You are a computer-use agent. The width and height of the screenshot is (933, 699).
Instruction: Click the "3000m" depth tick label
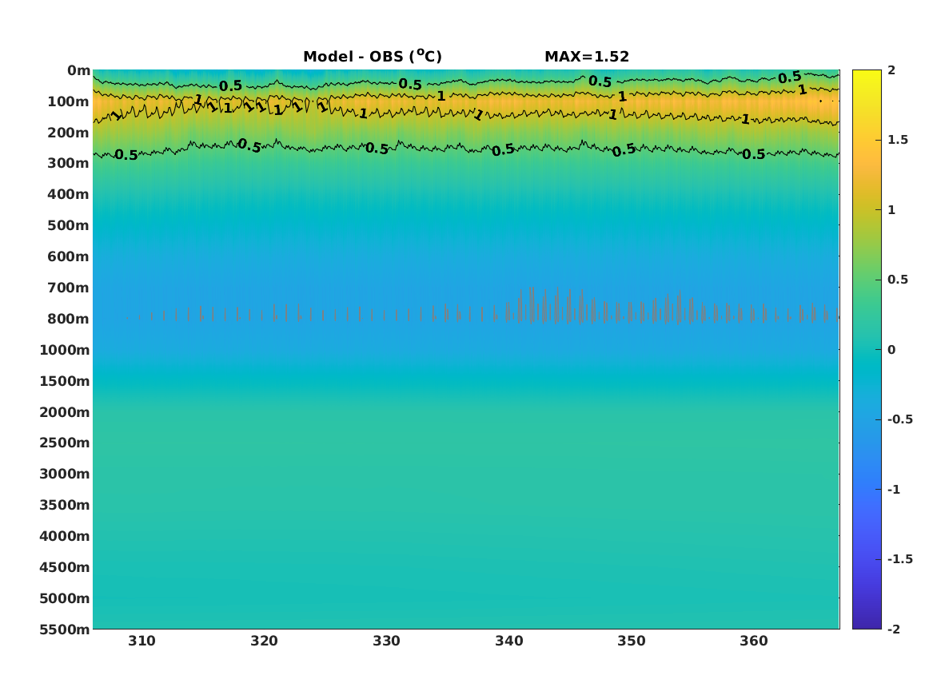[x=65, y=474]
